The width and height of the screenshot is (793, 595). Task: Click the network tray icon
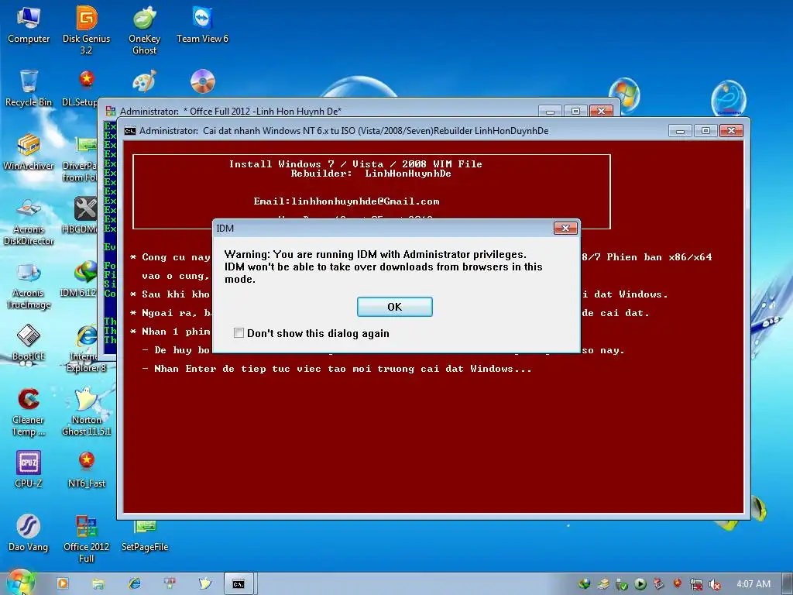[696, 584]
